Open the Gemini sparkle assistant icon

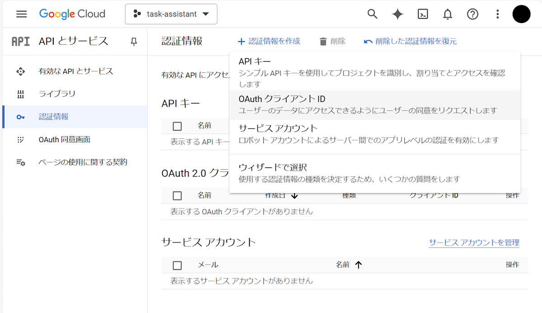pyautogui.click(x=397, y=14)
